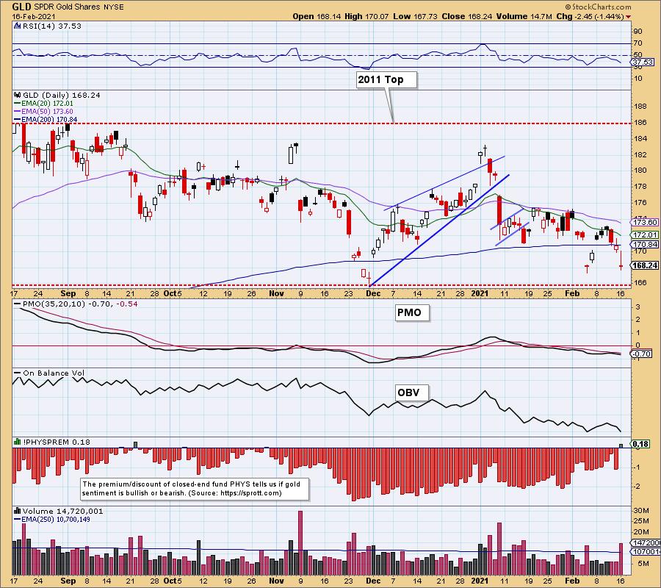Click the Open 168.14 header value
661x588 pixels.
(317, 16)
